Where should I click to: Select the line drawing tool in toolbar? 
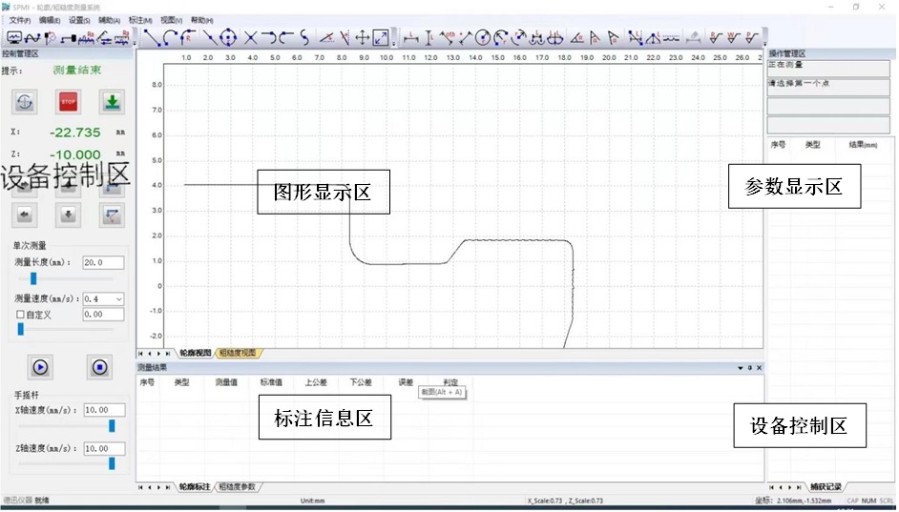[x=151, y=38]
